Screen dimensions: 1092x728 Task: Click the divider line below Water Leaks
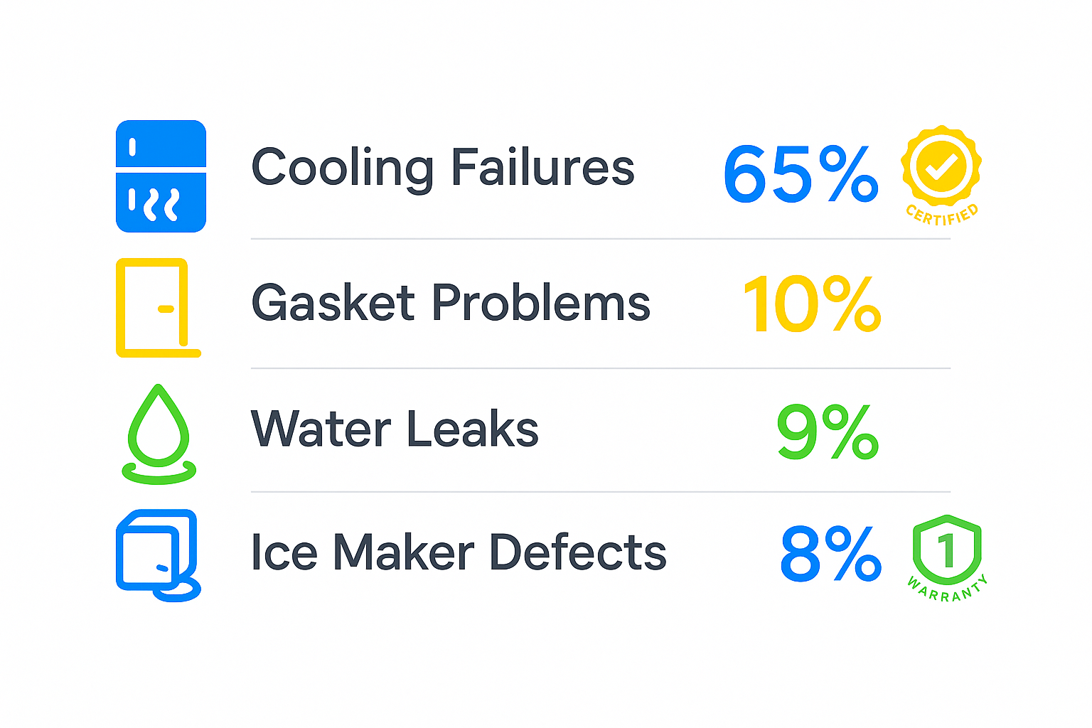[x=600, y=491]
